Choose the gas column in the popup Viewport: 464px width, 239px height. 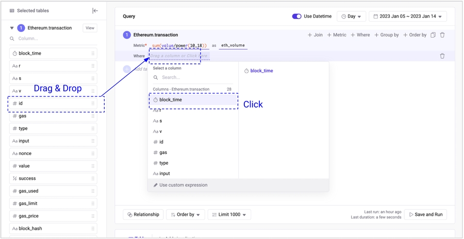coord(163,152)
